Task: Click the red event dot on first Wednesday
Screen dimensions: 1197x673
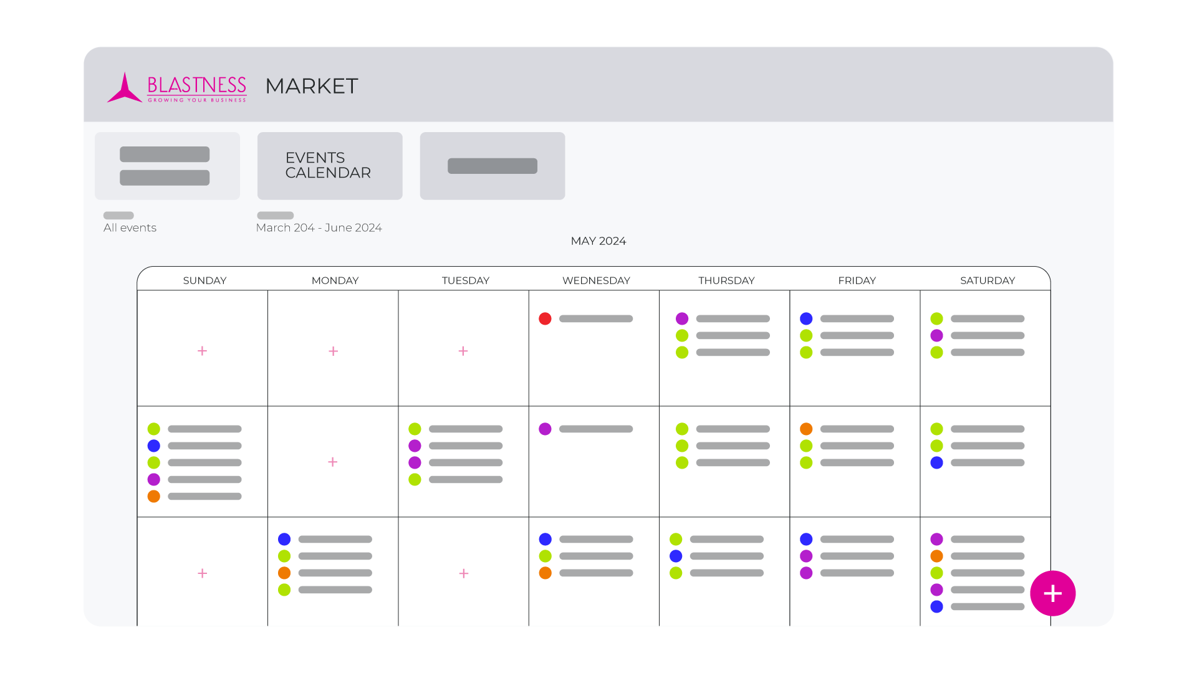Action: 545,319
